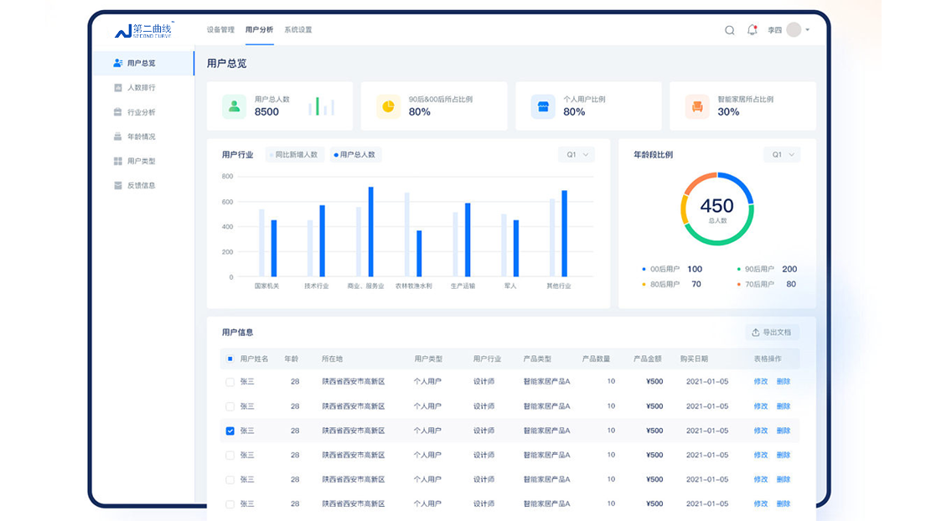The width and height of the screenshot is (926, 521).
Task: Switch to the 系统设置 tab
Action: pyautogui.click(x=297, y=30)
